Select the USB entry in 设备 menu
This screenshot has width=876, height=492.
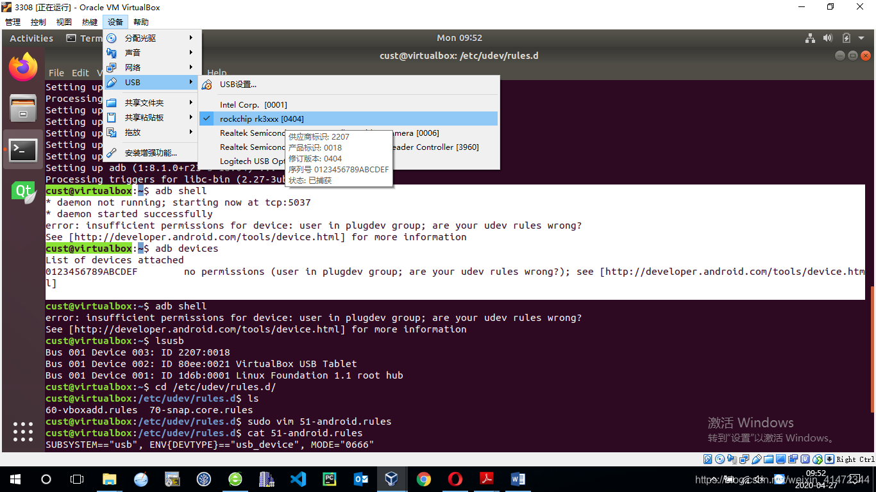pos(152,83)
